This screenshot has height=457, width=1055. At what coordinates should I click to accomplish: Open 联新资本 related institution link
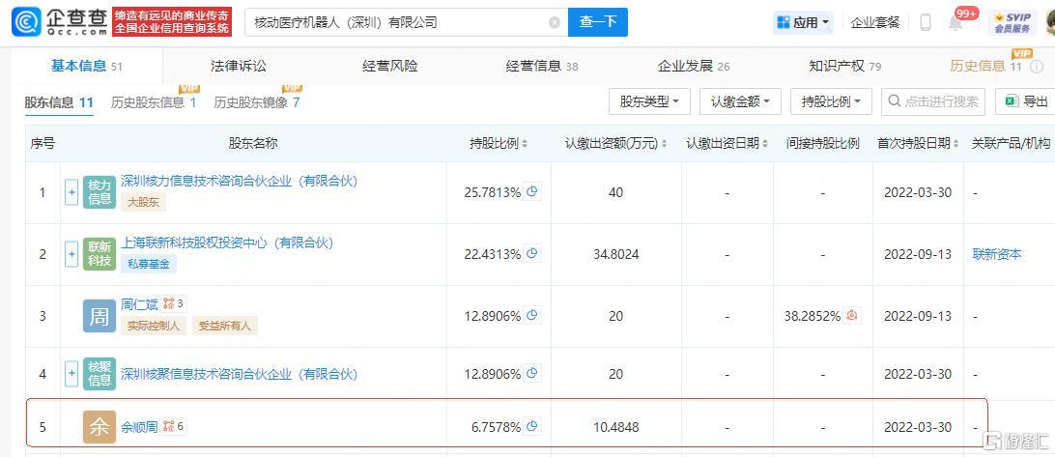pyautogui.click(x=997, y=254)
